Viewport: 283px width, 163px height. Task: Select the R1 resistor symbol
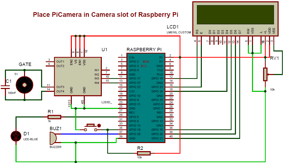[54, 117]
